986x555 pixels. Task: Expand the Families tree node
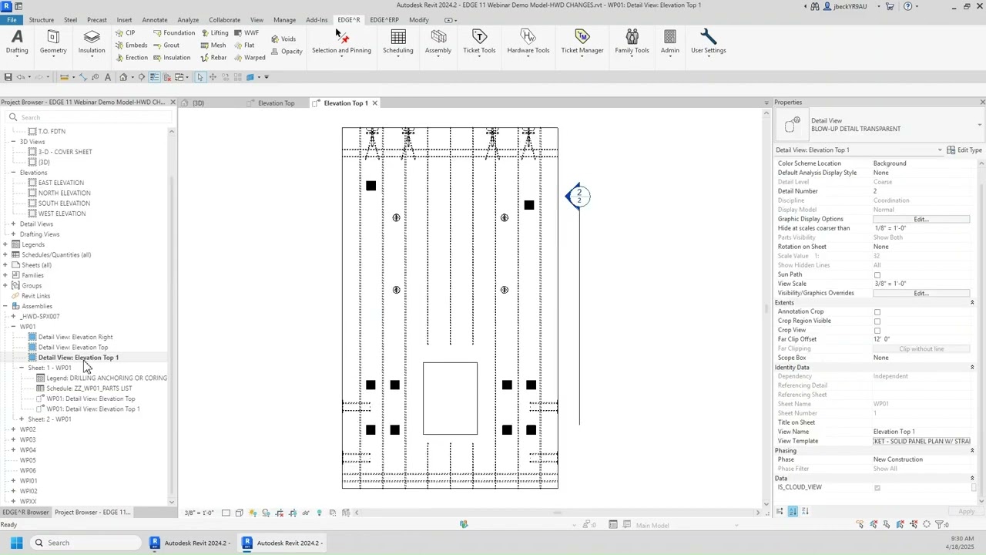pyautogui.click(x=5, y=275)
